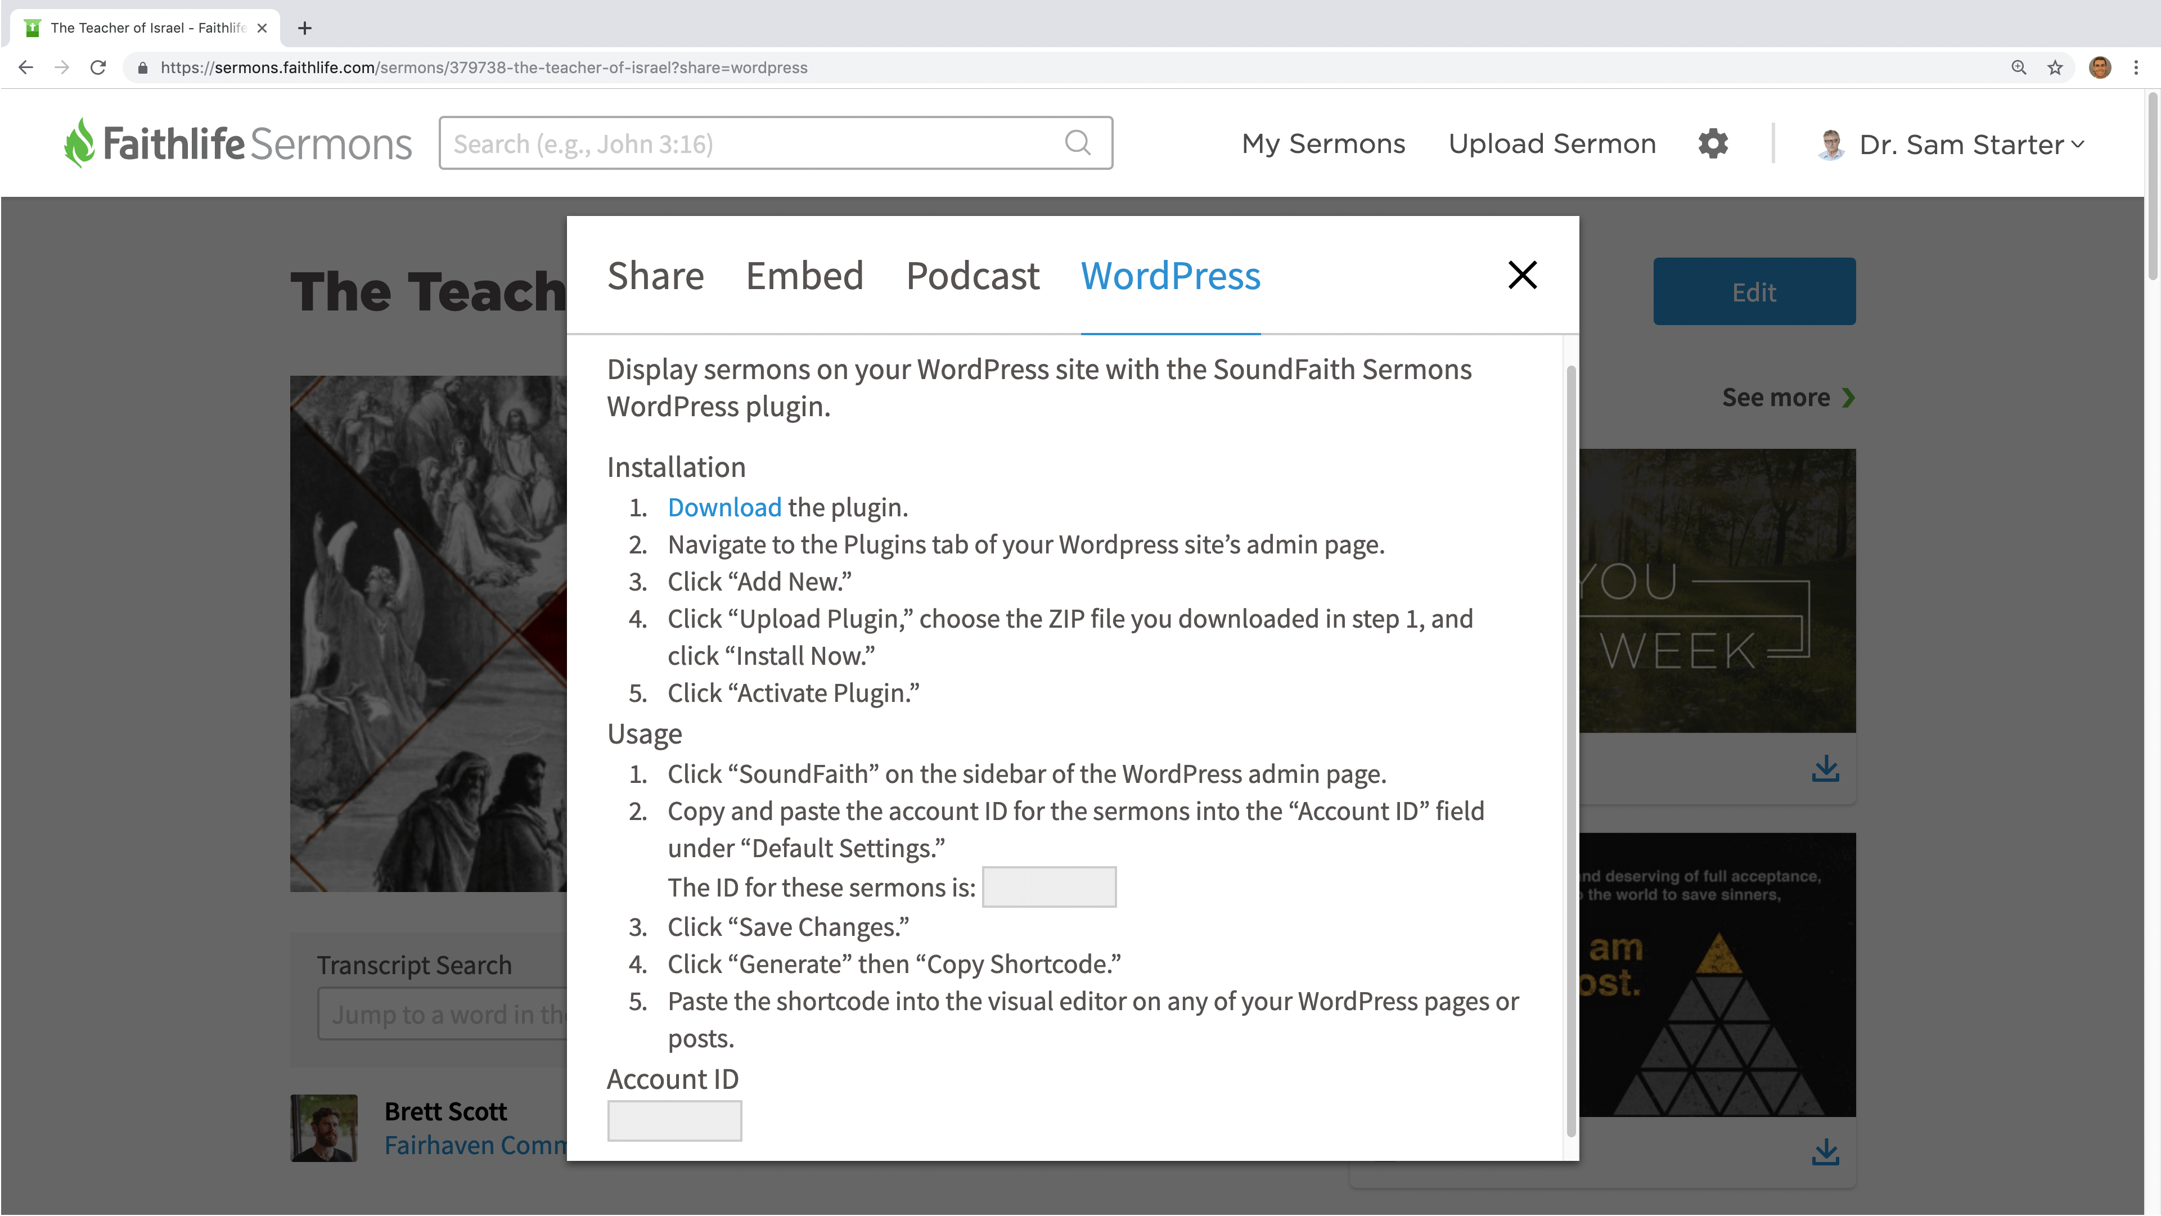The image size is (2161, 1216).
Task: Click the browser forward arrow
Action: click(x=62, y=67)
